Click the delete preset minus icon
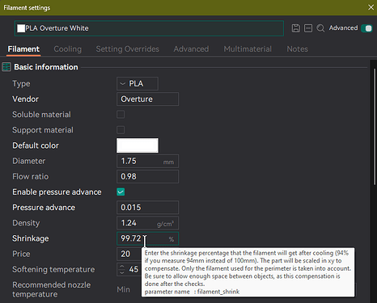The height and width of the screenshot is (303, 377). 308,28
